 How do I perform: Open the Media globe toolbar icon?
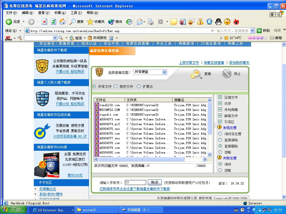point(111,22)
